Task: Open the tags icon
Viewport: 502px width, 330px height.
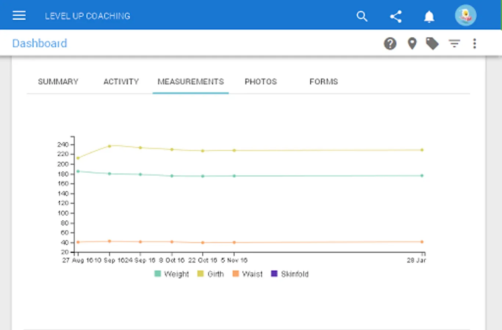Action: tap(432, 44)
